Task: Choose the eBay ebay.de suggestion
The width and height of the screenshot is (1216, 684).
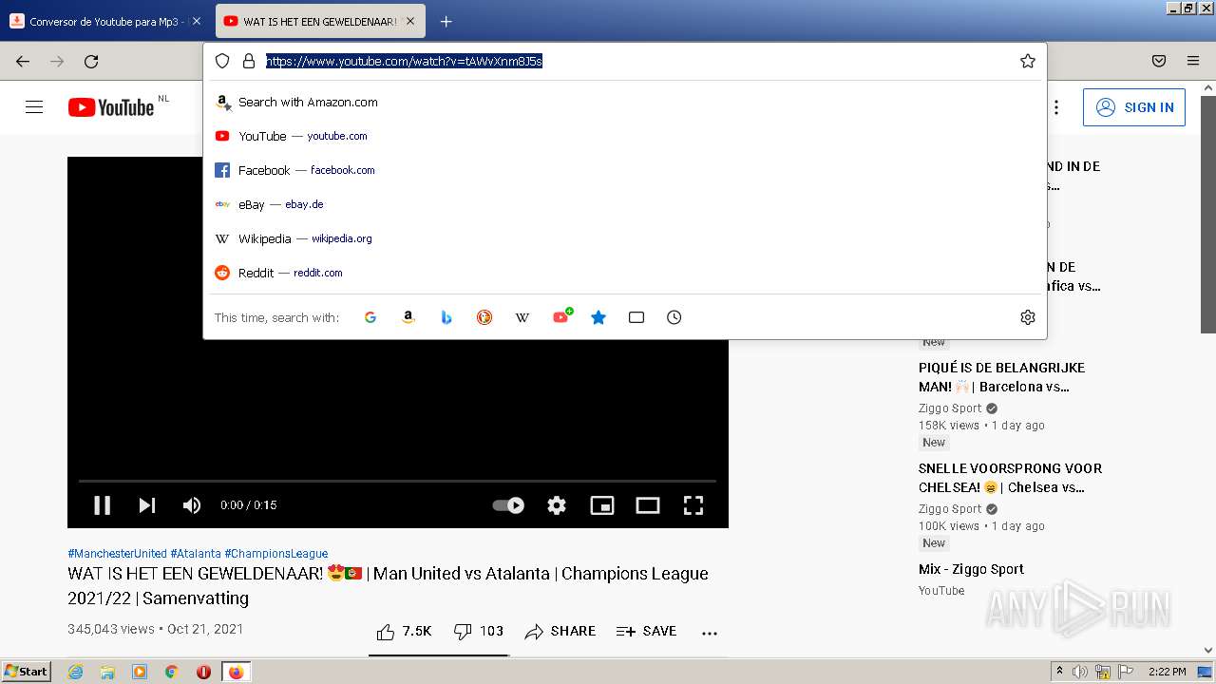Action: [x=625, y=204]
